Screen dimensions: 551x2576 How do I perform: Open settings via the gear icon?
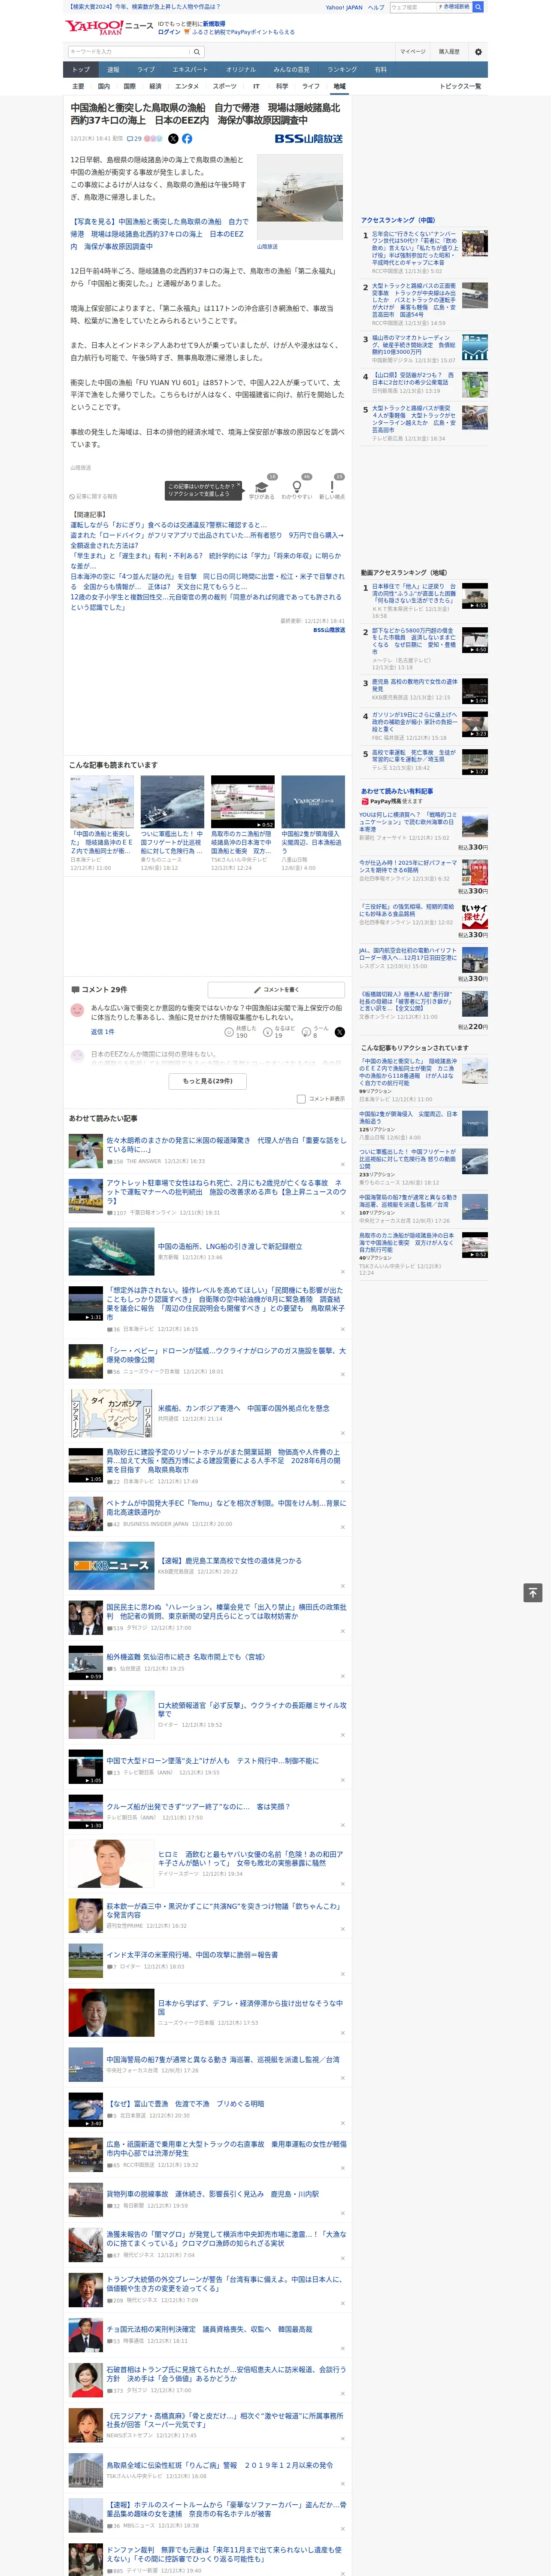coord(478,52)
